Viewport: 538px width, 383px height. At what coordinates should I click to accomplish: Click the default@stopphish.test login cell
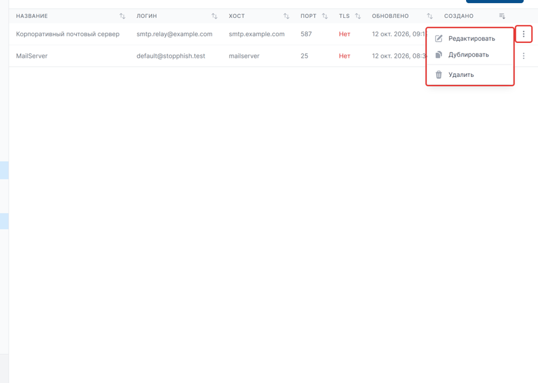[171, 55]
